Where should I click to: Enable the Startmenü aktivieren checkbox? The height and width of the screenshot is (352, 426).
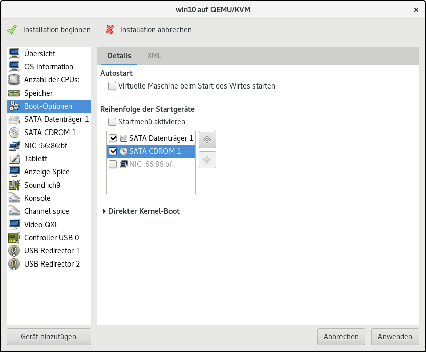point(112,122)
